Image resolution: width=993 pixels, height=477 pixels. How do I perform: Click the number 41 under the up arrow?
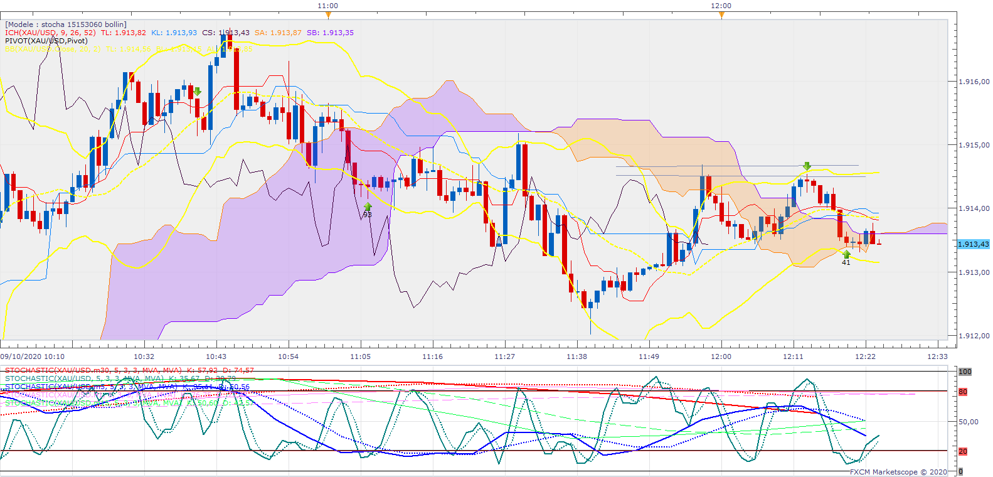[x=846, y=262]
